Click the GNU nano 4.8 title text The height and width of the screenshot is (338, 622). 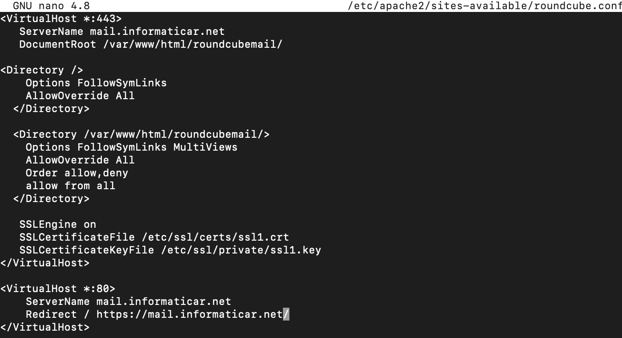[x=51, y=6]
